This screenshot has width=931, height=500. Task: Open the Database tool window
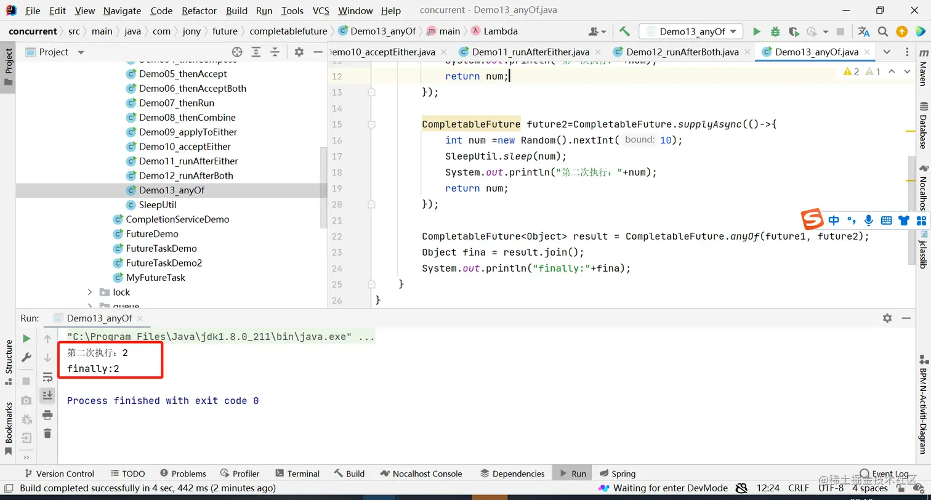click(x=923, y=126)
